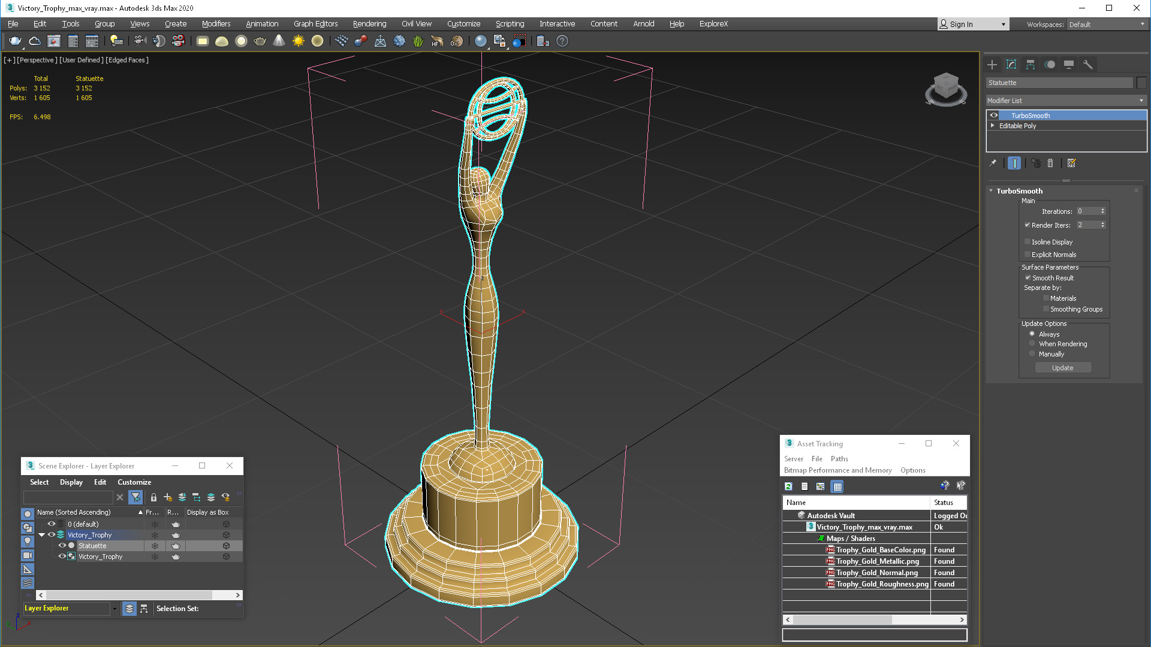
Task: Open the Modifiers menu
Action: coord(216,24)
